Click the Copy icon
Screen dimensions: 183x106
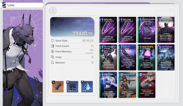pos(52,57)
